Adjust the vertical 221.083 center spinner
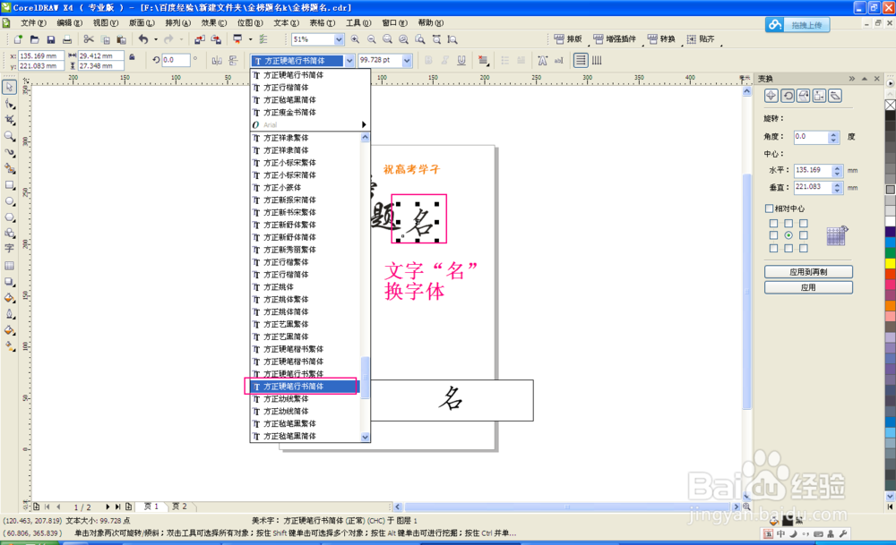The height and width of the screenshot is (545, 896). [x=837, y=187]
